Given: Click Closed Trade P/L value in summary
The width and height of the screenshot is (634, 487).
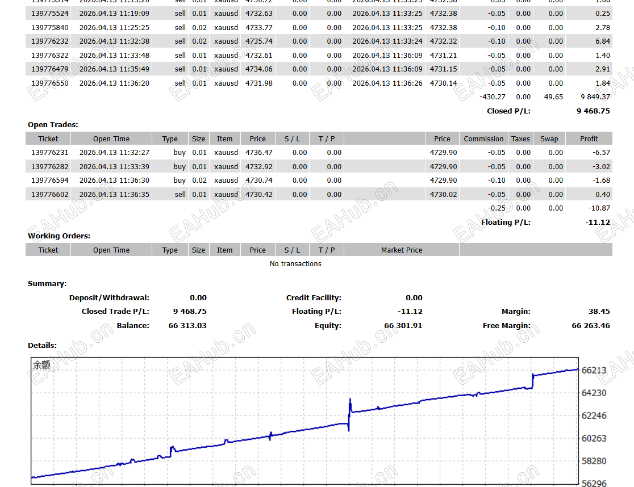Looking at the screenshot, I should (x=190, y=312).
